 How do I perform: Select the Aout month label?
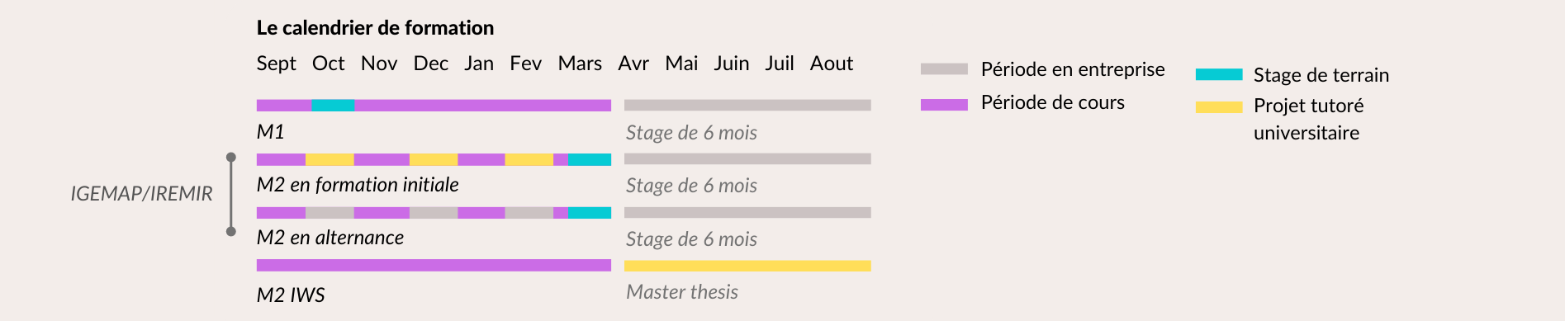(x=832, y=64)
